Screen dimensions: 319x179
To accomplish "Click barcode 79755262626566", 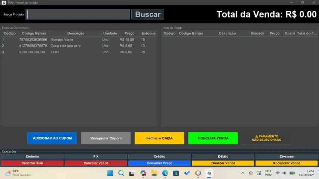I will point(33,40).
